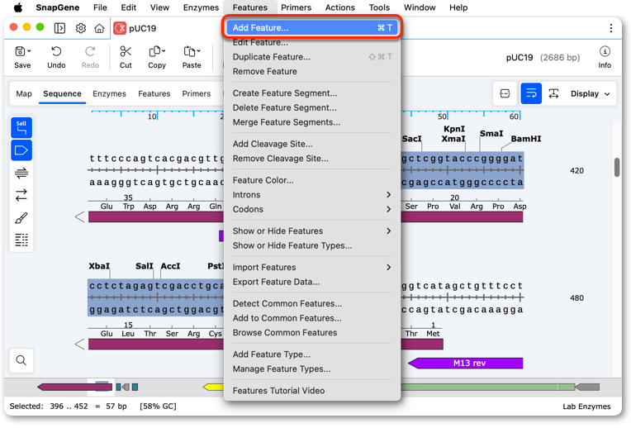Click the Copy icon
The height and width of the screenshot is (428, 631).
tap(154, 51)
